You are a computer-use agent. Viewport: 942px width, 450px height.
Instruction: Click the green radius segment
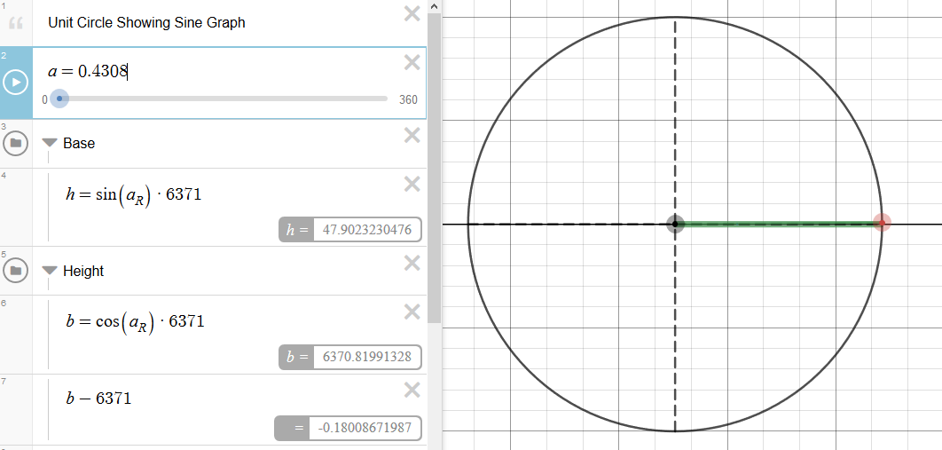[x=779, y=224]
